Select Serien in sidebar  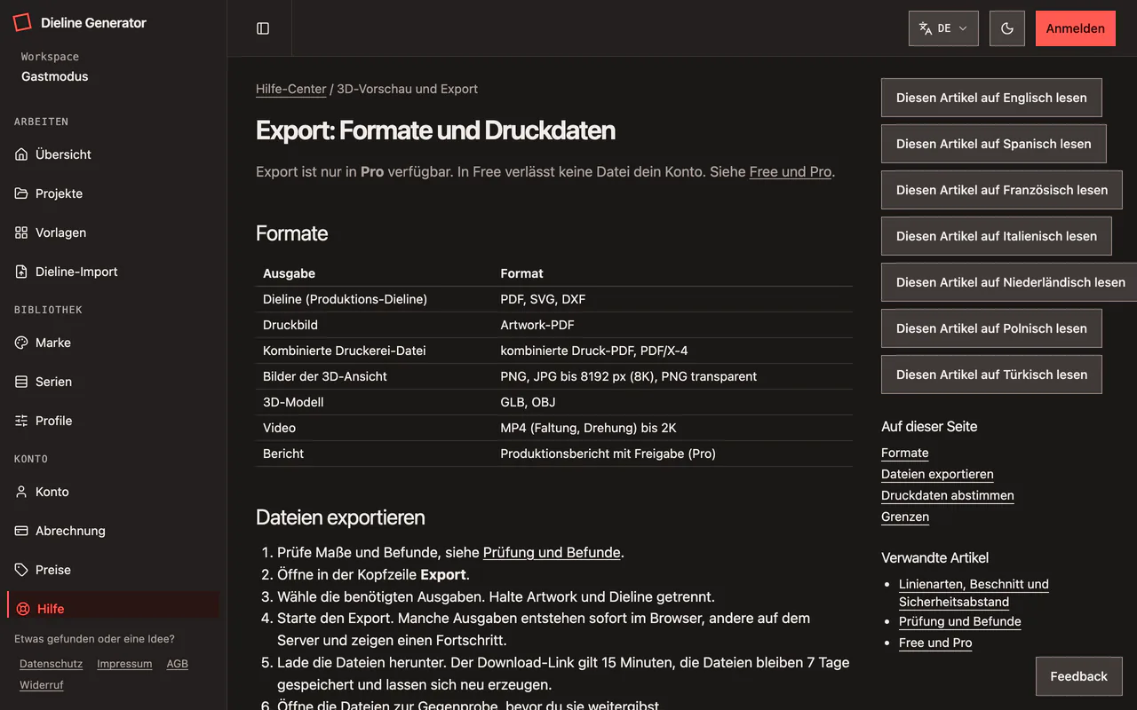coord(113,382)
